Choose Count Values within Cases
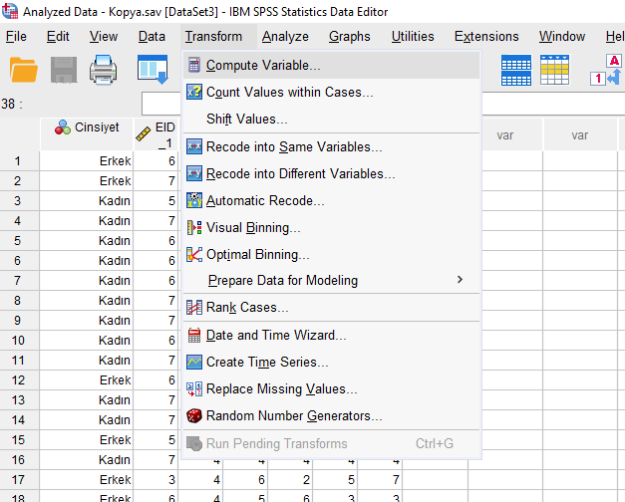 click(x=289, y=93)
